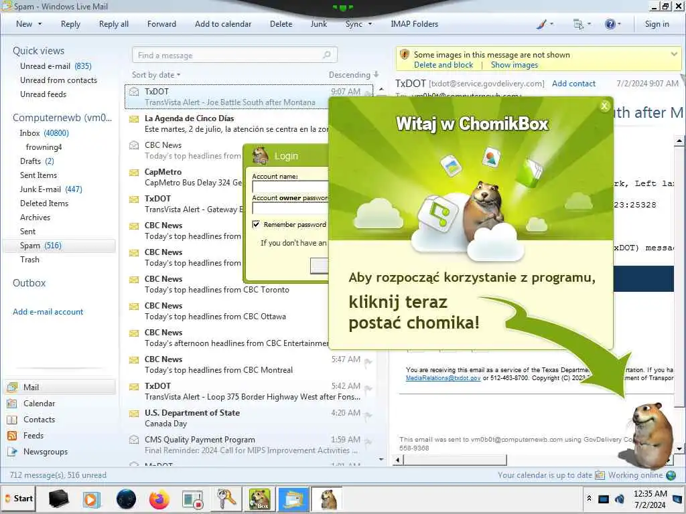Click the volume speaker icon in system tray

tap(620, 499)
